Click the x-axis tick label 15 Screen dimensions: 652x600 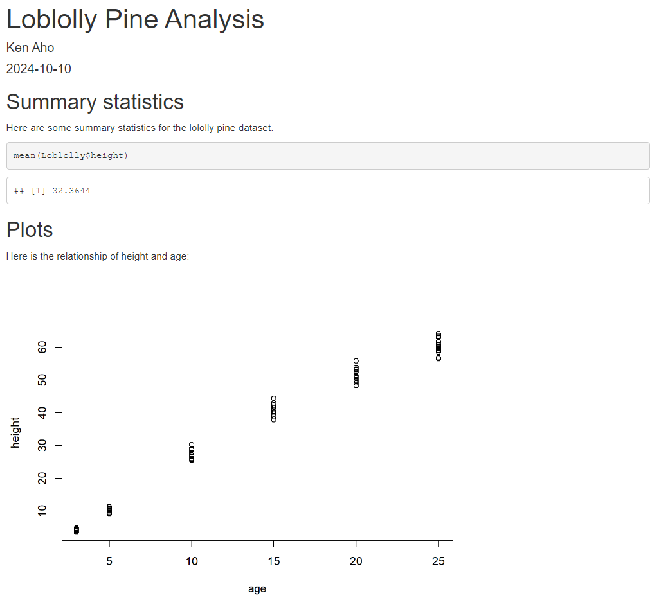click(274, 561)
